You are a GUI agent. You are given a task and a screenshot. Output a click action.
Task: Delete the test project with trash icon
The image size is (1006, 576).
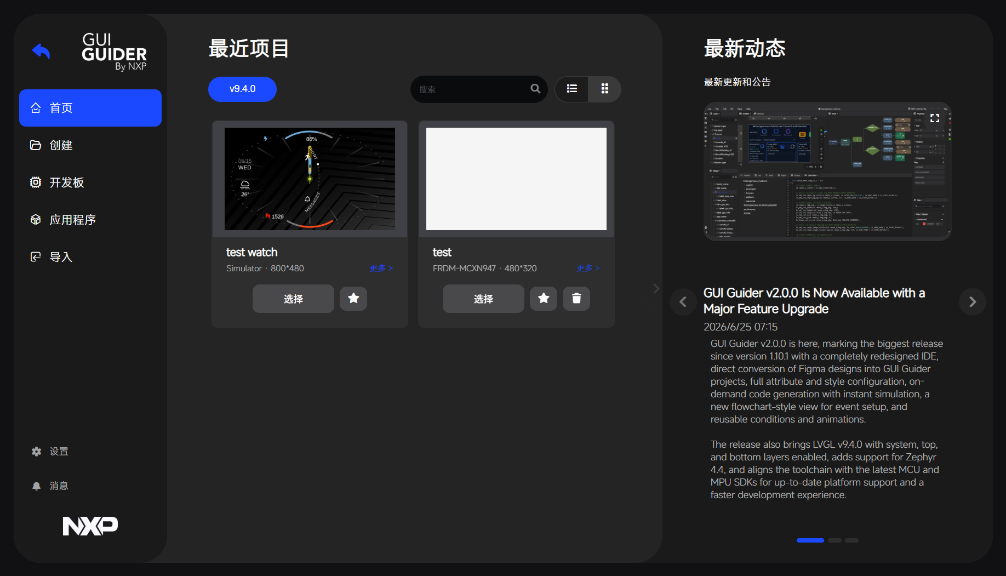[576, 298]
